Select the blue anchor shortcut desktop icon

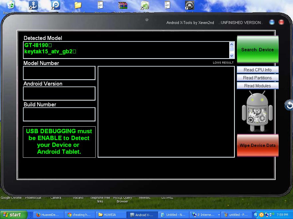(33, 5)
